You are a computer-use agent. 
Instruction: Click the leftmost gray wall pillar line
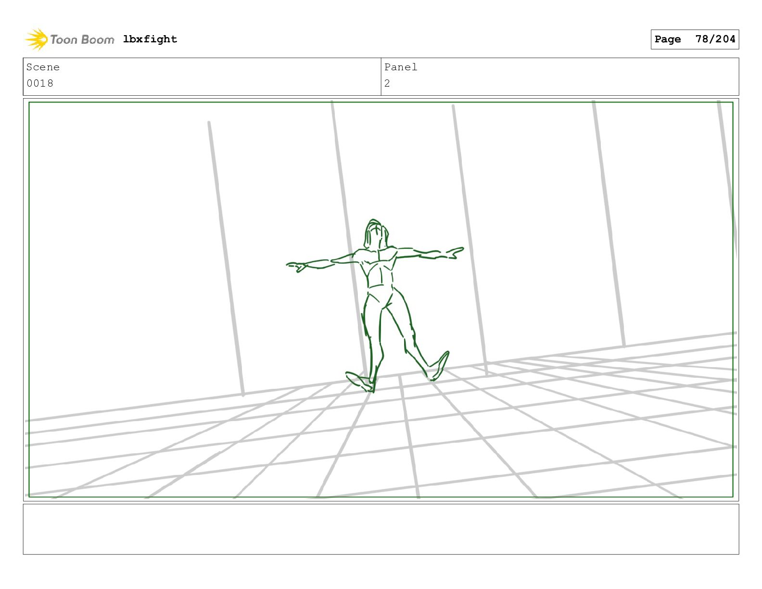point(226,259)
